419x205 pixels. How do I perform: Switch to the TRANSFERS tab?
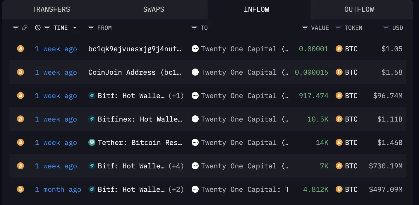51,9
